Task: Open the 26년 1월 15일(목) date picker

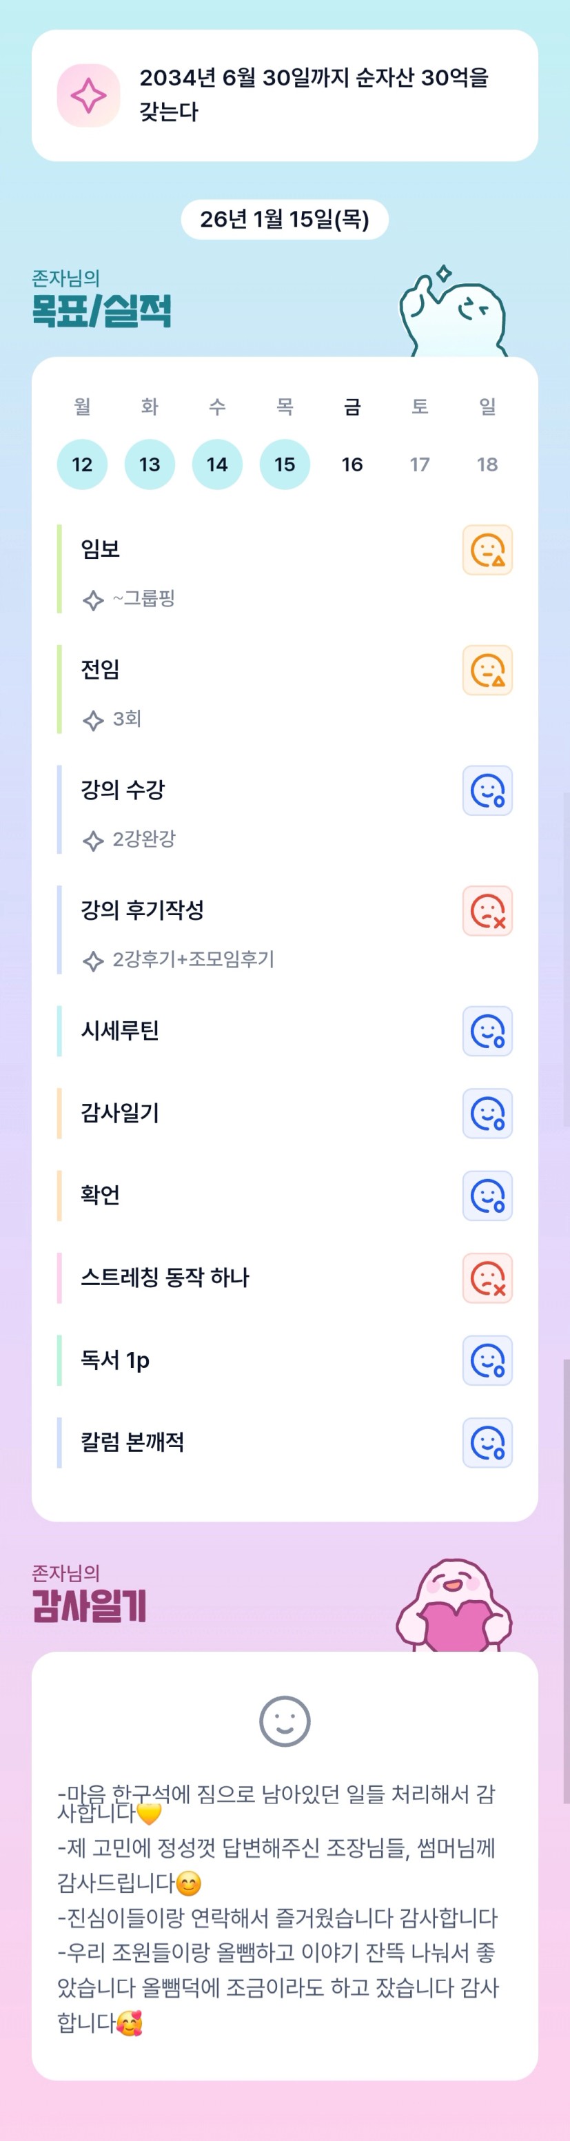Action: [x=285, y=219]
